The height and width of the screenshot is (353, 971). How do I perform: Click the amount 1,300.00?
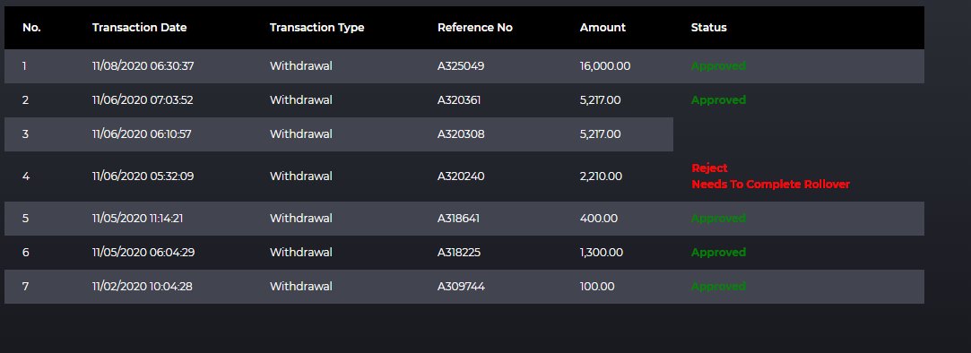pyautogui.click(x=602, y=253)
